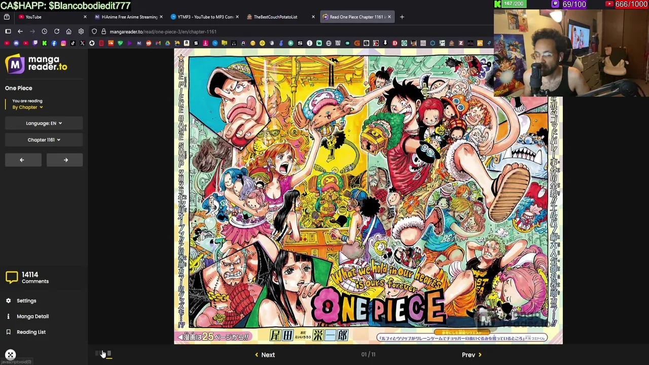
Task: Click the yellow comments speech bubble icon
Action: coord(12,277)
